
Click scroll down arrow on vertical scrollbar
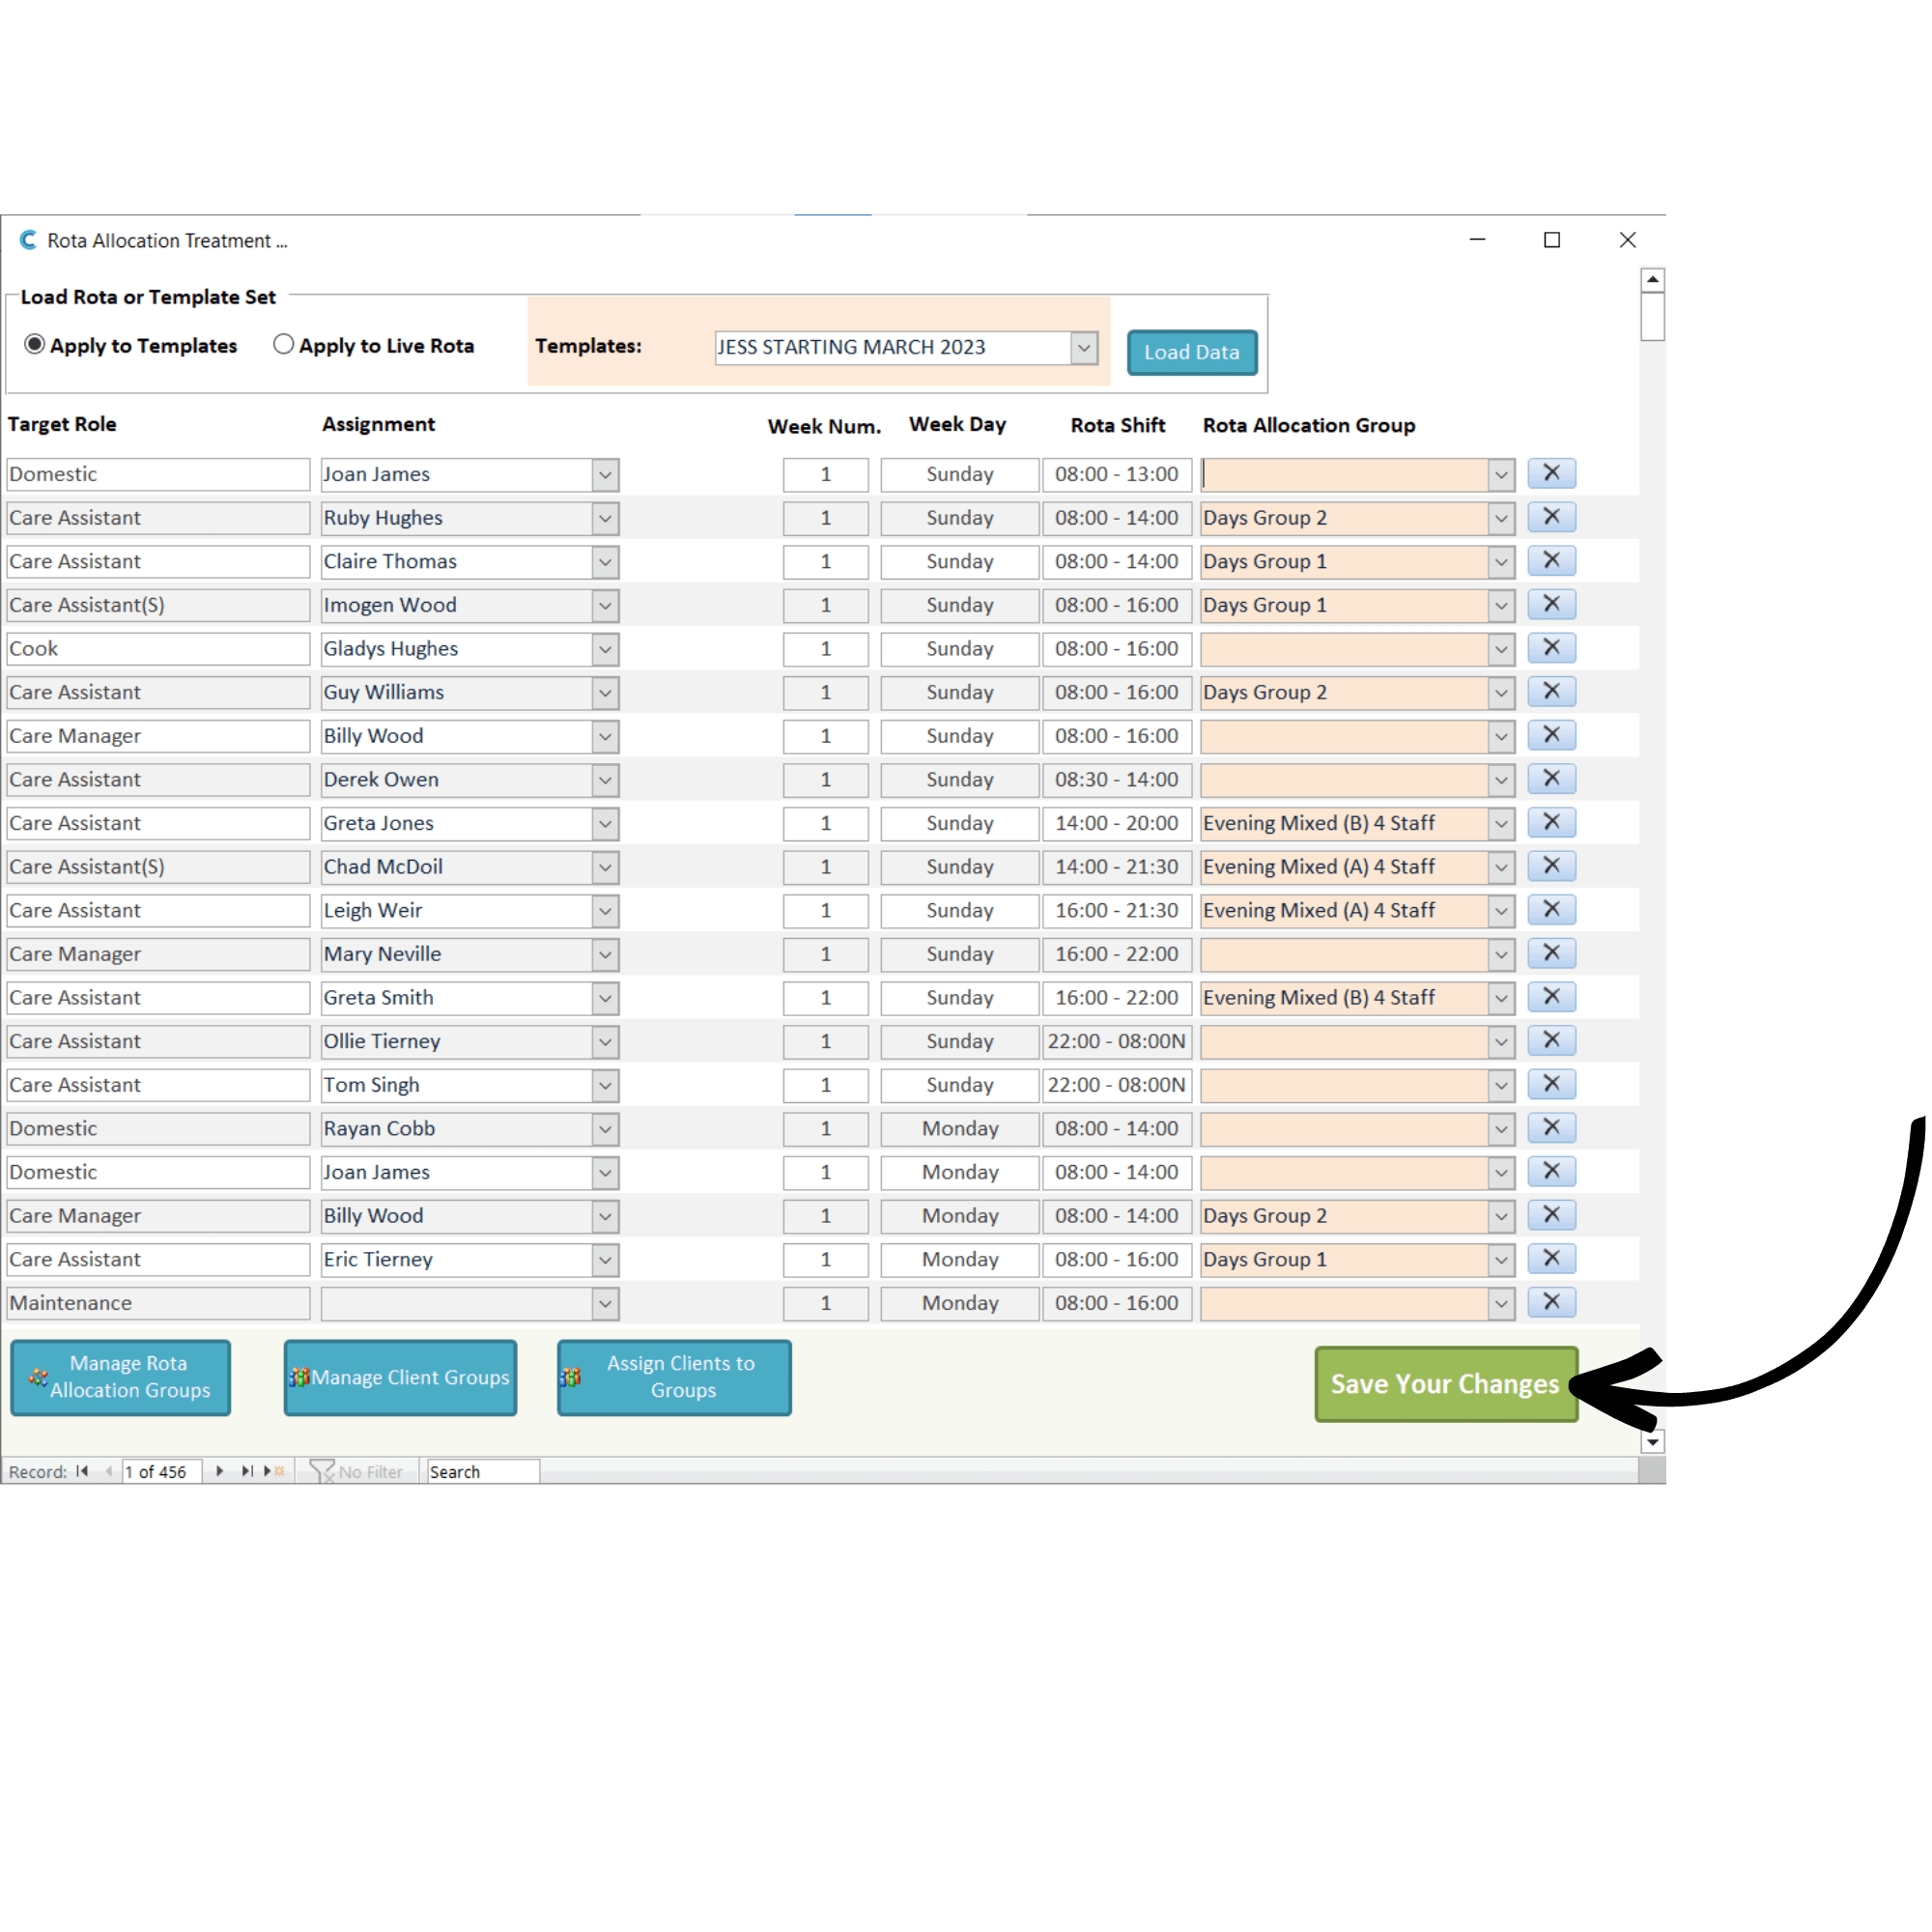1652,1442
